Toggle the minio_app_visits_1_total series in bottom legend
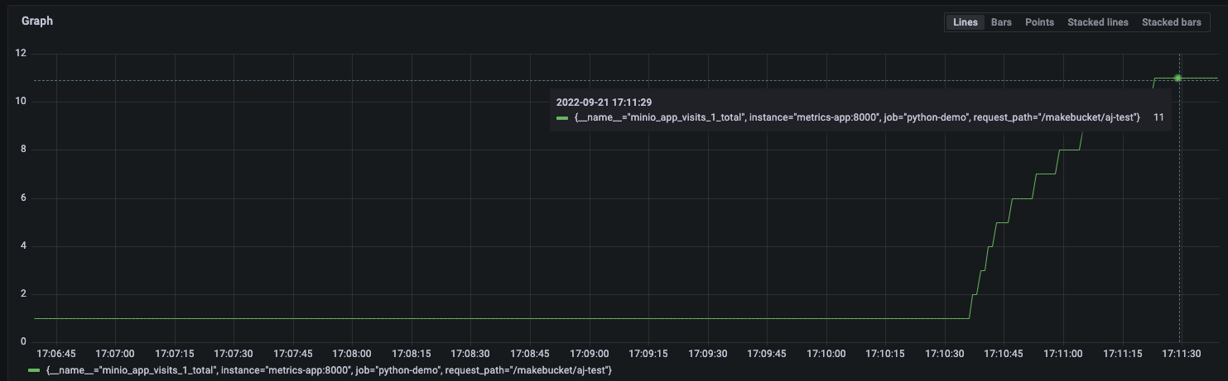This screenshot has height=381, width=1228. point(330,370)
